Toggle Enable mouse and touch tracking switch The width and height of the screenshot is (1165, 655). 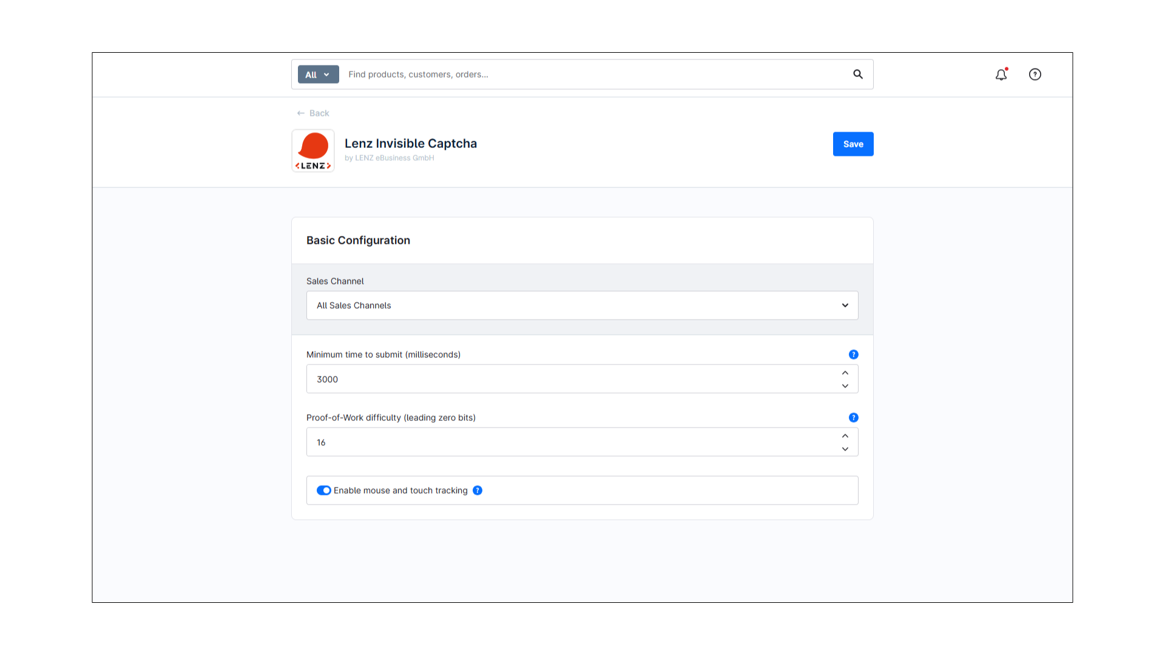click(323, 490)
